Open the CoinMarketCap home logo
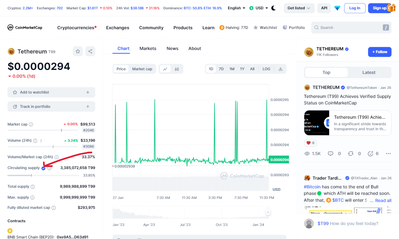This screenshot has width=399, height=239. pyautogui.click(x=25, y=27)
